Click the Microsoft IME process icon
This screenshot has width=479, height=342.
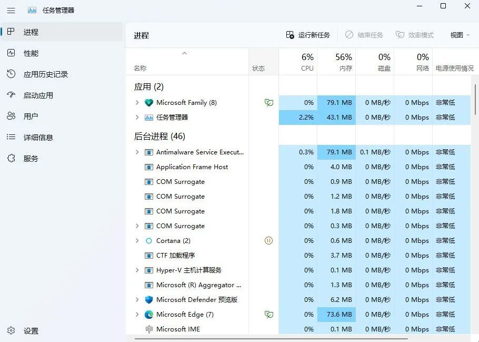(x=149, y=329)
